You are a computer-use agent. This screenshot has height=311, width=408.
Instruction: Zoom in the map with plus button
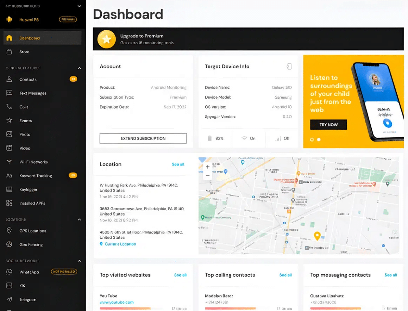[x=208, y=167]
